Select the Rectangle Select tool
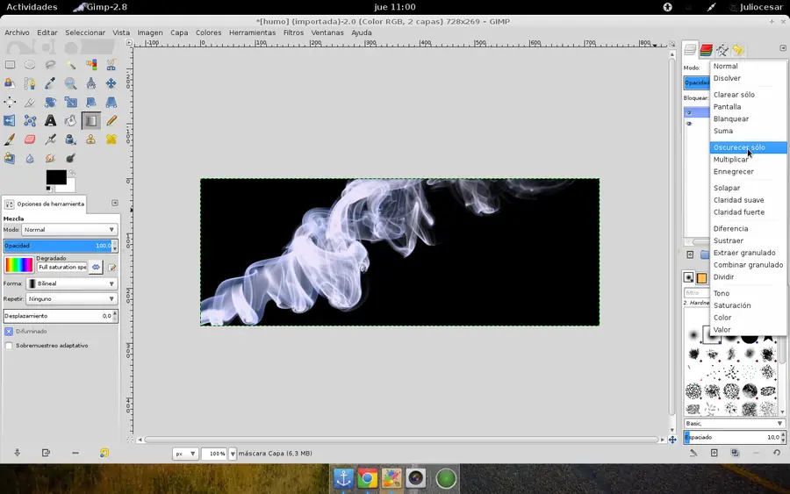Screen dimensions: 790x494 click(10, 65)
